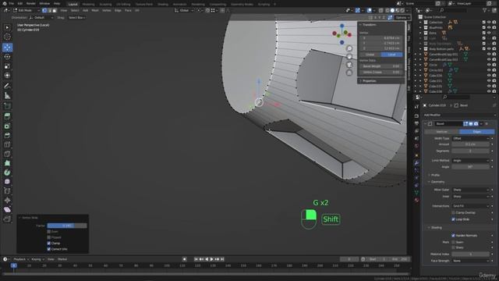Open the File menu
Image resolution: width=499 pixels, height=281 pixels.
(11, 3)
